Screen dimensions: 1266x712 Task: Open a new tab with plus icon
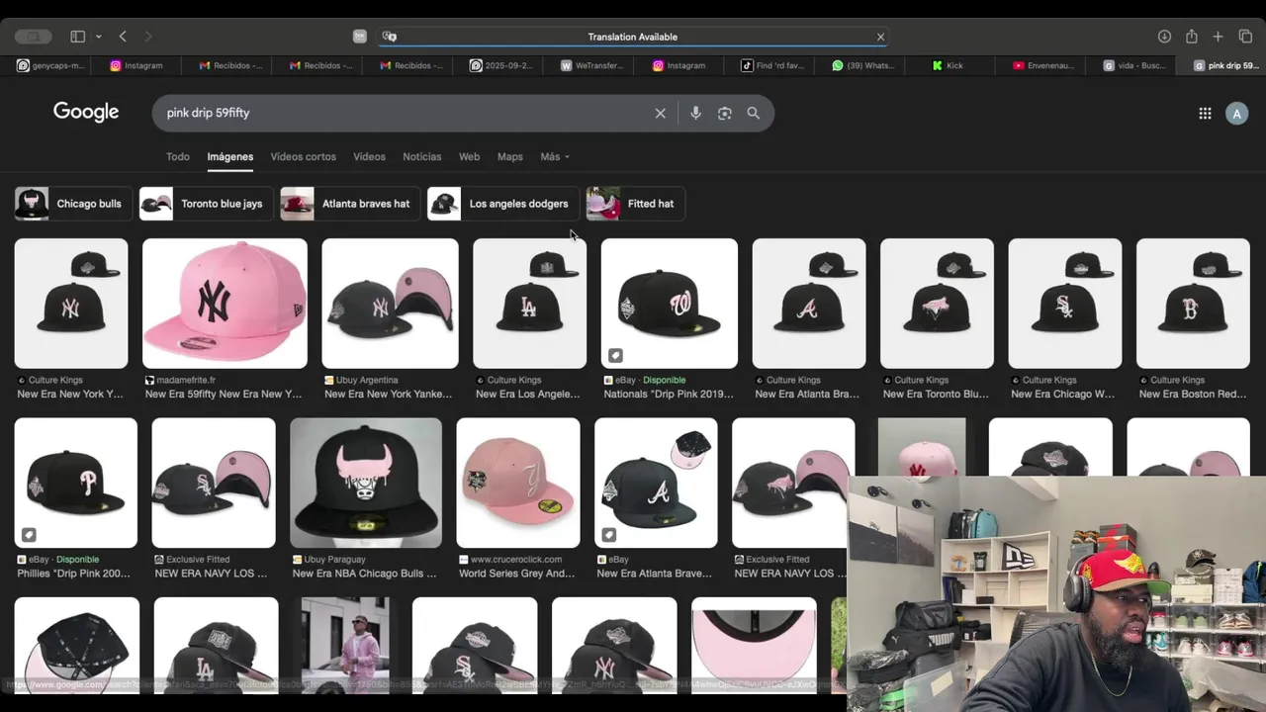1218,37
